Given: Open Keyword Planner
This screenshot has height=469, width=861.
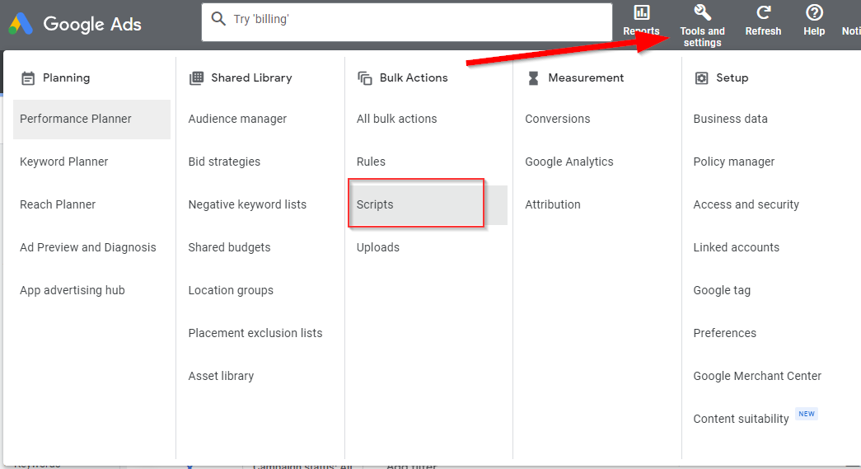Looking at the screenshot, I should 63,162.
